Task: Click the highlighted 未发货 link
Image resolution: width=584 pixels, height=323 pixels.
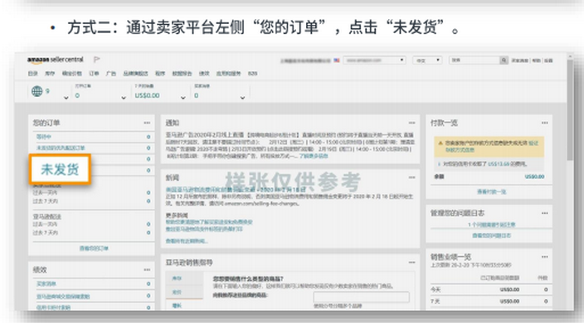Action: 60,170
